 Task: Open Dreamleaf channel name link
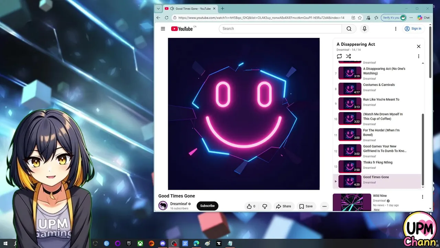click(x=179, y=204)
